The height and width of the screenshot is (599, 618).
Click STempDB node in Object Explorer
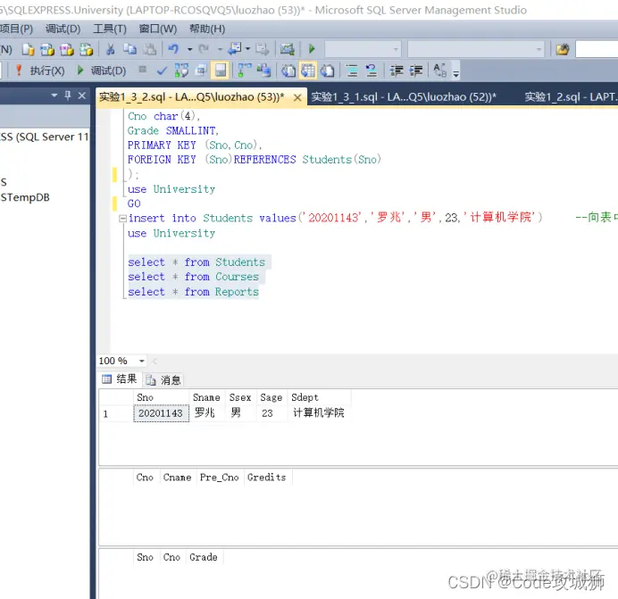pyautogui.click(x=25, y=197)
